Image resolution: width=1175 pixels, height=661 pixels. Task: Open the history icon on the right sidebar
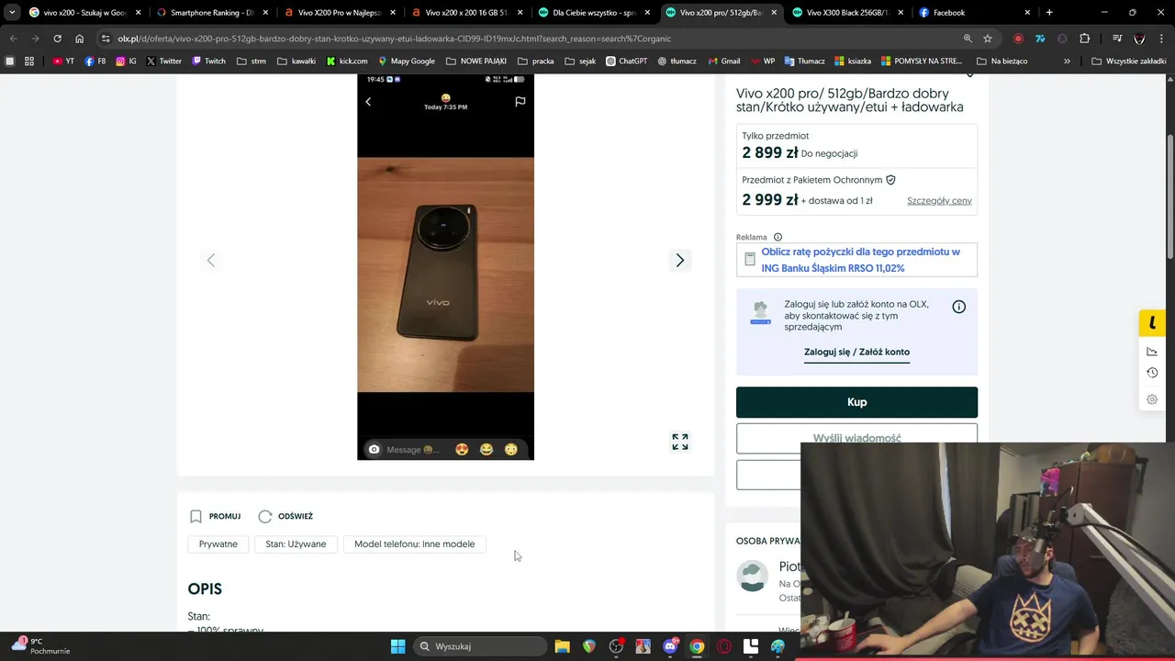(1152, 373)
